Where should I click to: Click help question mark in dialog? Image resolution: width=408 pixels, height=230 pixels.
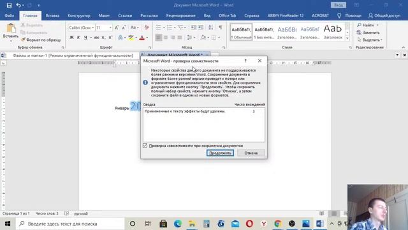[245, 61]
